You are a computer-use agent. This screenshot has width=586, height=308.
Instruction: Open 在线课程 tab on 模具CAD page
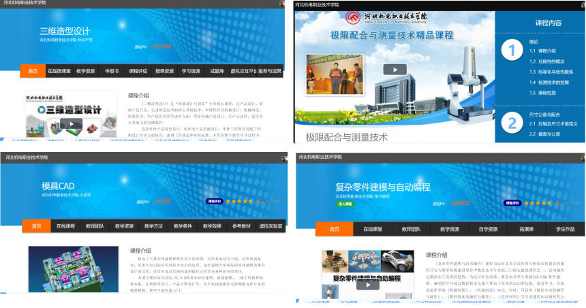coord(66,226)
